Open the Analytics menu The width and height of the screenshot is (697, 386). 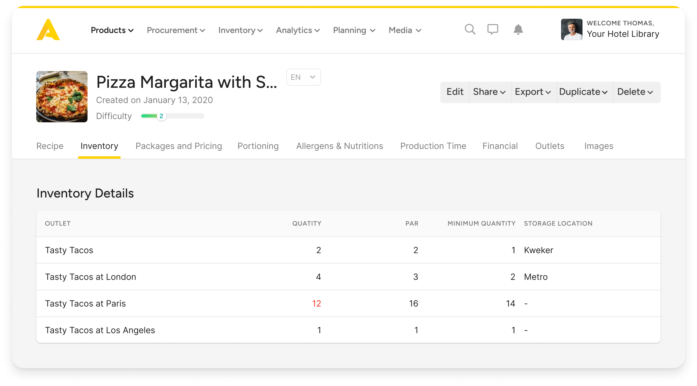coord(297,30)
